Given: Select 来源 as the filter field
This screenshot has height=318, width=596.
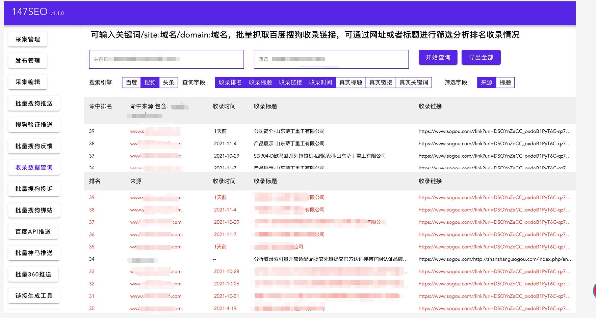Looking at the screenshot, I should (x=486, y=82).
